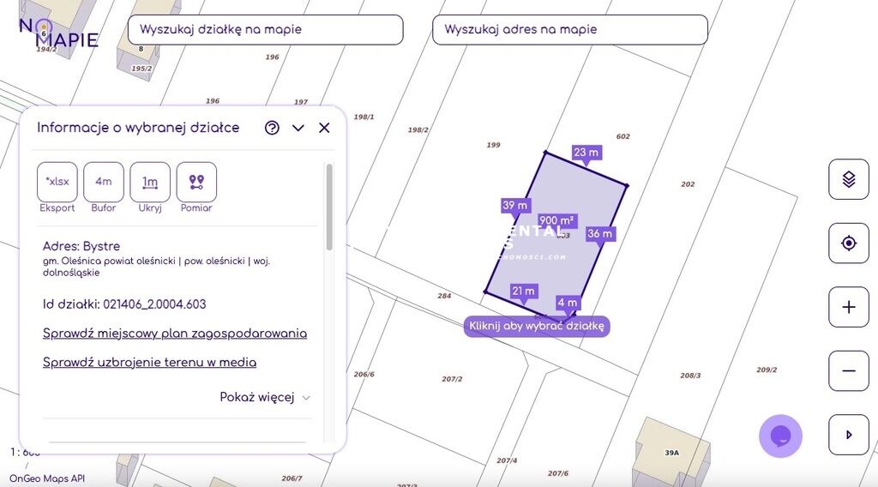The width and height of the screenshot is (878, 487).
Task: Click the locate me target icon
Action: [848, 243]
